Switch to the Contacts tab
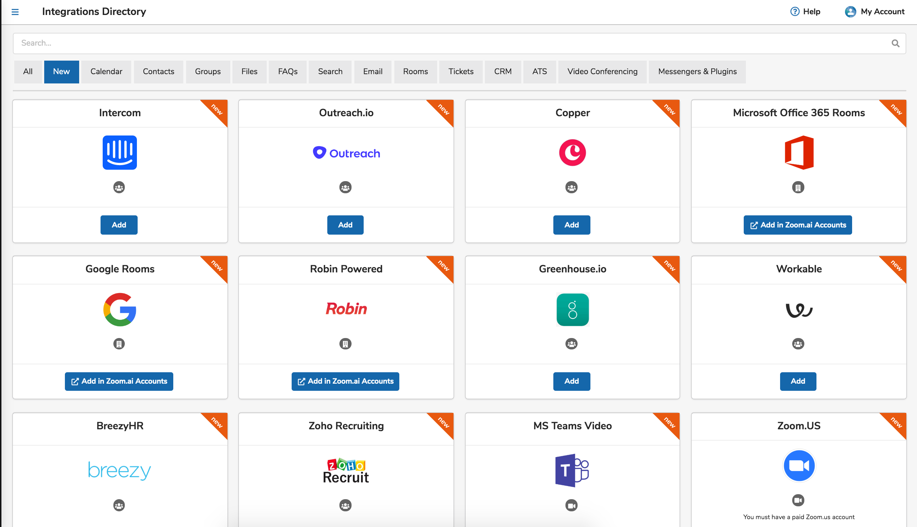 159,72
